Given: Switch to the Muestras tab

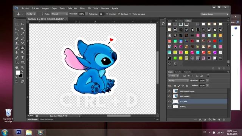Looking at the screenshot, I should (179, 21).
